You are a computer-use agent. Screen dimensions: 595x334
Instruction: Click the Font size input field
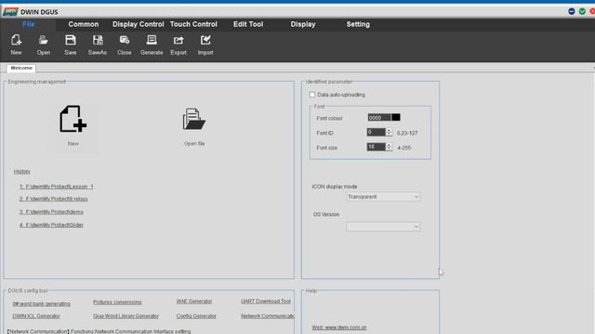pyautogui.click(x=376, y=147)
